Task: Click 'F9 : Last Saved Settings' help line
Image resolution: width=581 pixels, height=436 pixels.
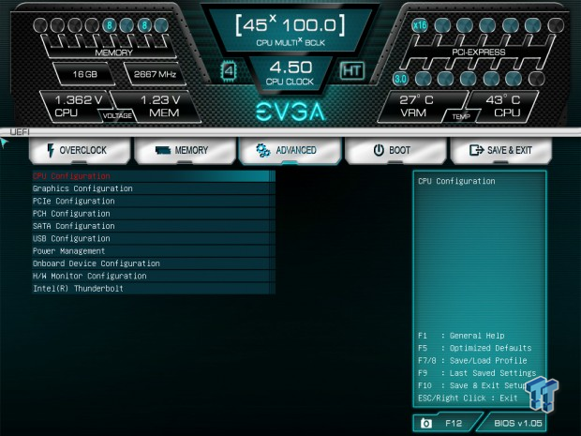Action: (477, 373)
